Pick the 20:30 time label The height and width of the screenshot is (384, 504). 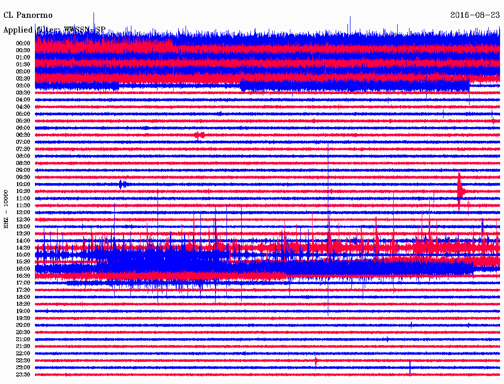(x=23, y=332)
